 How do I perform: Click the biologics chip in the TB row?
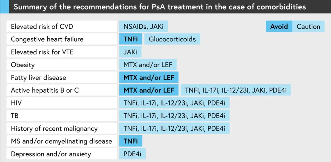click(x=174, y=116)
